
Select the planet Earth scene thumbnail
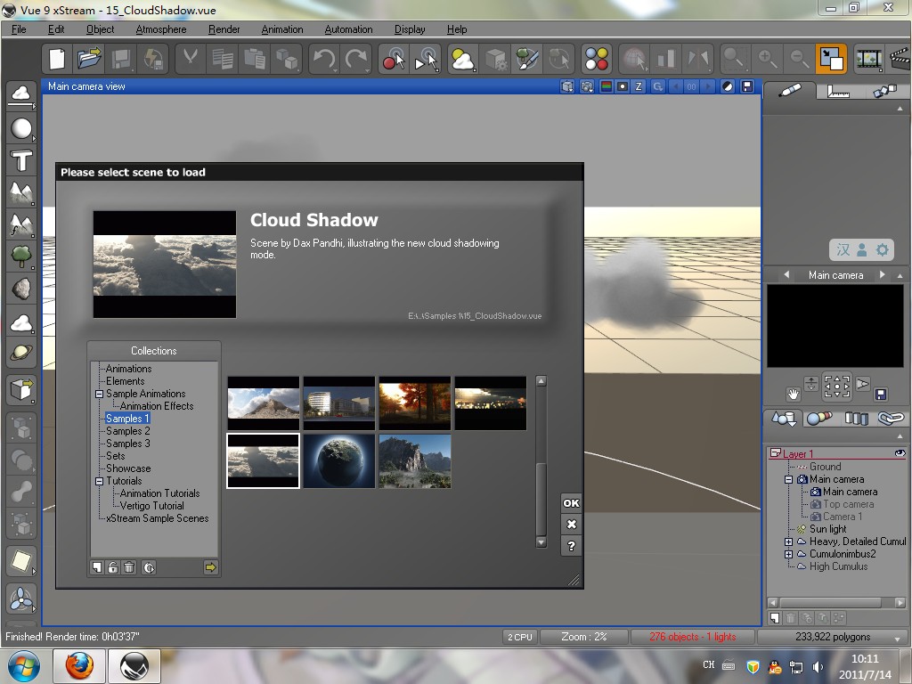338,460
